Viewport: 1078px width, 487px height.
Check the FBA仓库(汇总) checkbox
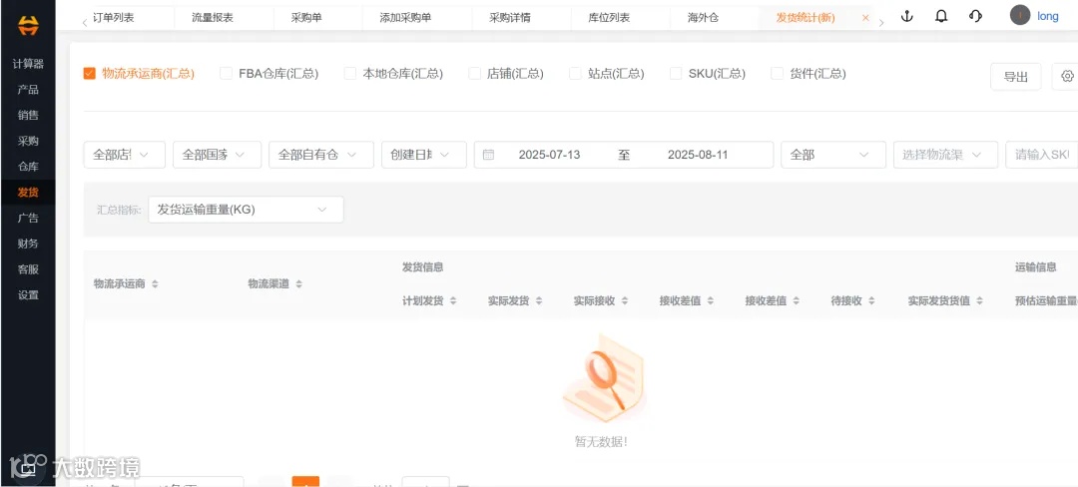click(226, 74)
